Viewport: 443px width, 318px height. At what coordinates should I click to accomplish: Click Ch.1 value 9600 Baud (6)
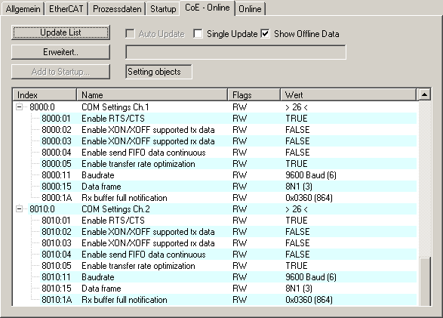pos(311,175)
